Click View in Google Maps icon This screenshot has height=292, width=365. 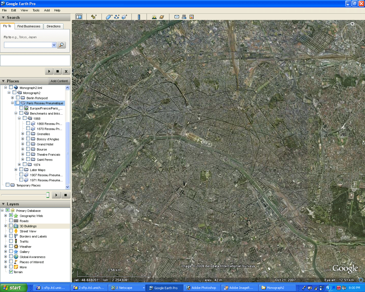point(192,17)
